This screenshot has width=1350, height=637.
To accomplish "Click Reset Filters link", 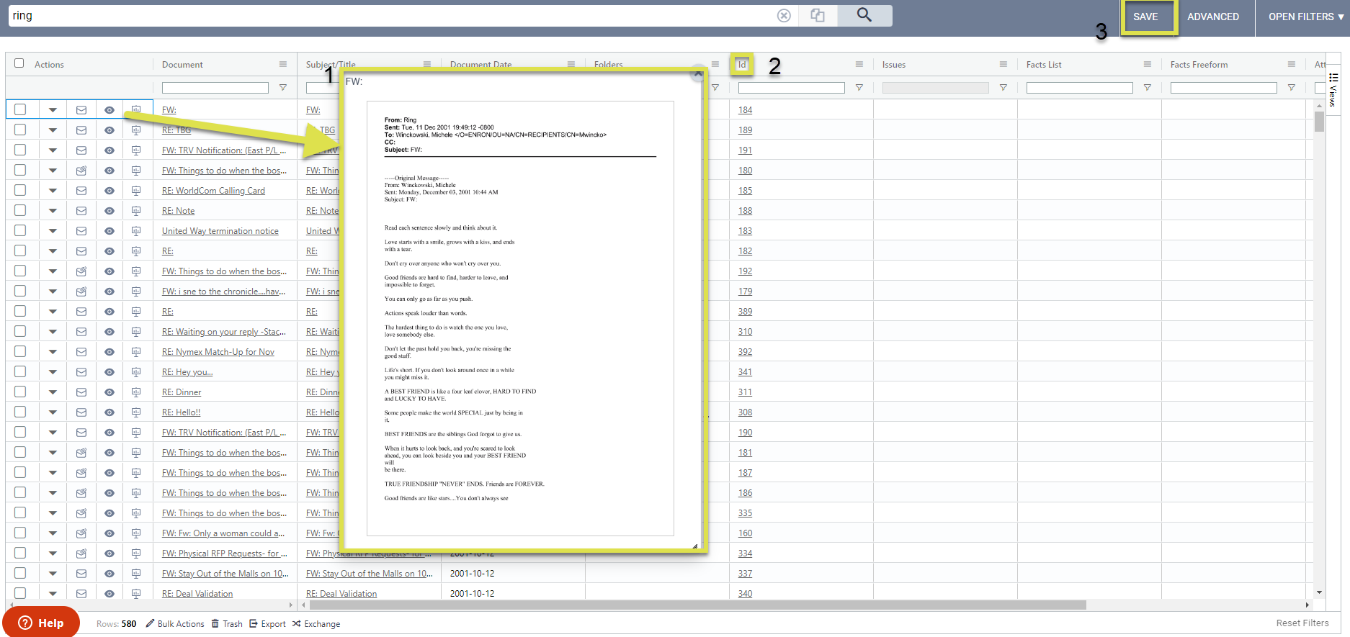I will (x=1302, y=623).
